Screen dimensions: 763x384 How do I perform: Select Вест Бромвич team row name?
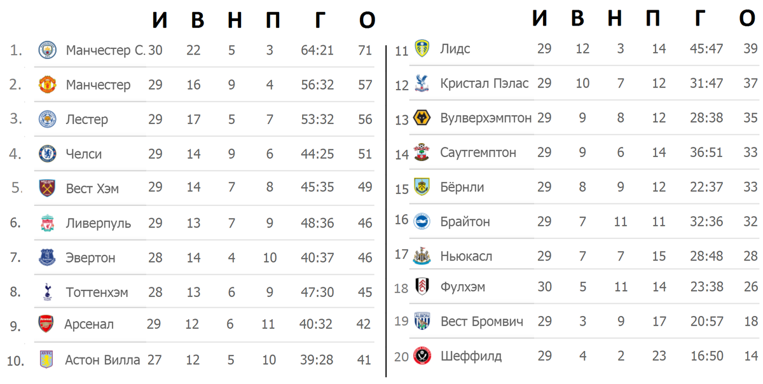coord(482,321)
